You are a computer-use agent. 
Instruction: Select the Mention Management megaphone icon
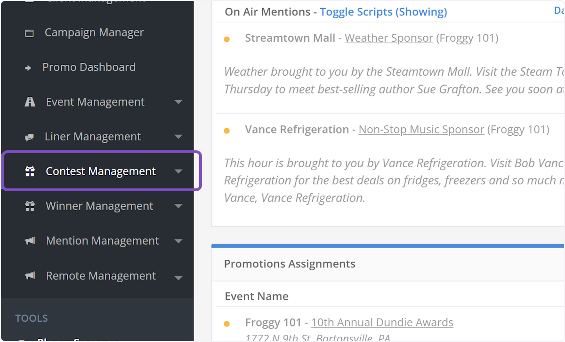pos(29,241)
